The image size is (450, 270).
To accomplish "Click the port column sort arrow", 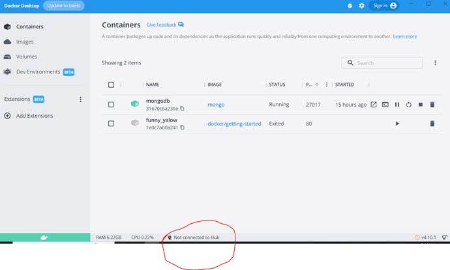I will click(317, 85).
